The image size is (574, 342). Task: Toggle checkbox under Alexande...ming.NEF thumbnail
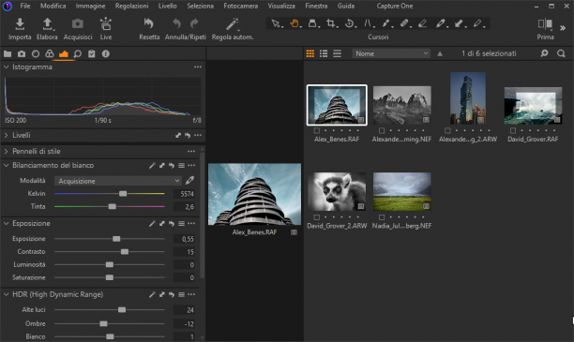coord(382,130)
